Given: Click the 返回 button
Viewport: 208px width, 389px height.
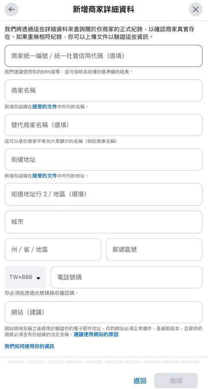Looking at the screenshot, I should [140, 380].
